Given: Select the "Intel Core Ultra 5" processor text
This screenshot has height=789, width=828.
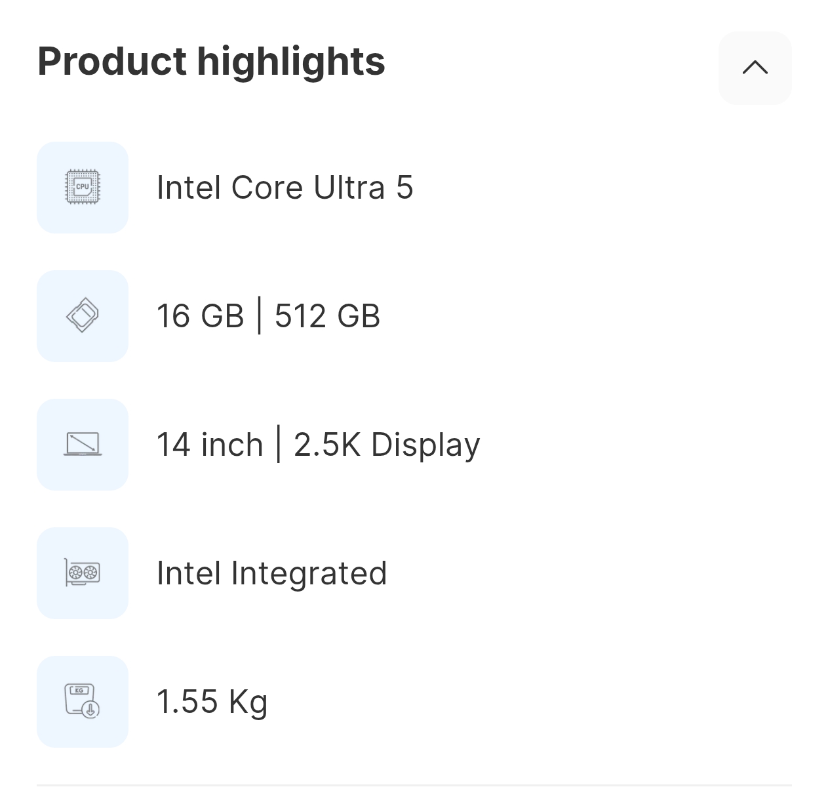Looking at the screenshot, I should 285,188.
